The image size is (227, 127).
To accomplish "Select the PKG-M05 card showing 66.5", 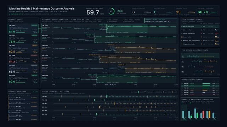I will point(23,69).
